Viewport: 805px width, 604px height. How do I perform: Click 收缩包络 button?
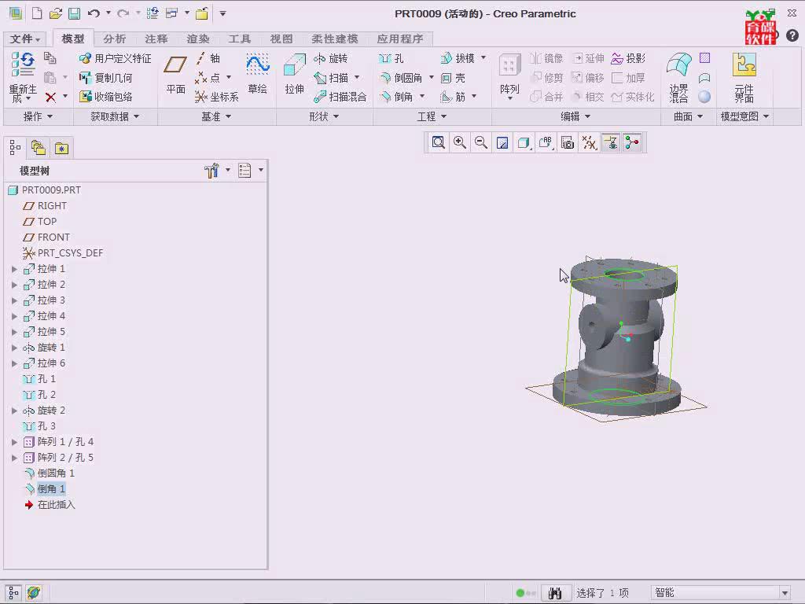(106, 97)
